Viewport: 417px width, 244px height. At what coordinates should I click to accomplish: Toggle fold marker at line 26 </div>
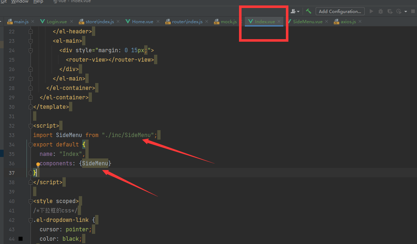point(31,69)
